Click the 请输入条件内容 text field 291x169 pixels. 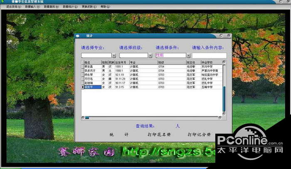(x=209, y=55)
